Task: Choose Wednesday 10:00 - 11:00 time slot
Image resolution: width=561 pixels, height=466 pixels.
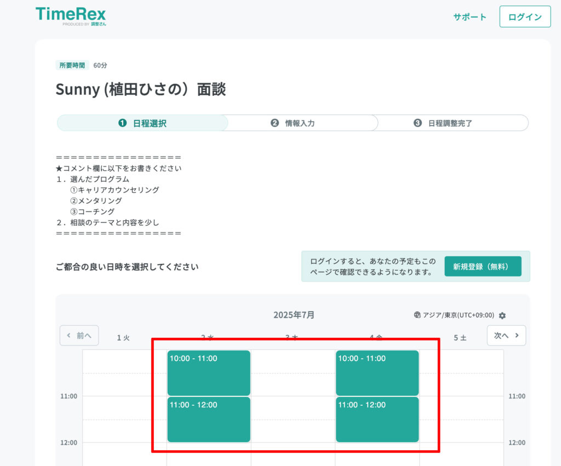Action: pos(209,373)
